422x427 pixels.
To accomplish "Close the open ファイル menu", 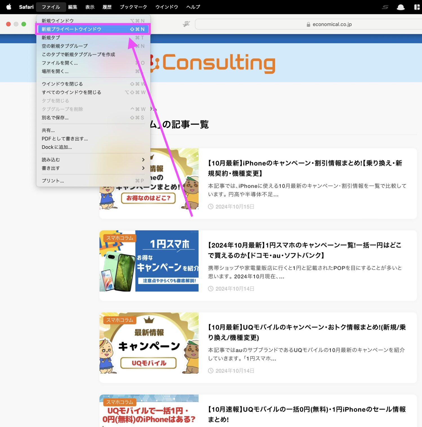I will click(51, 7).
